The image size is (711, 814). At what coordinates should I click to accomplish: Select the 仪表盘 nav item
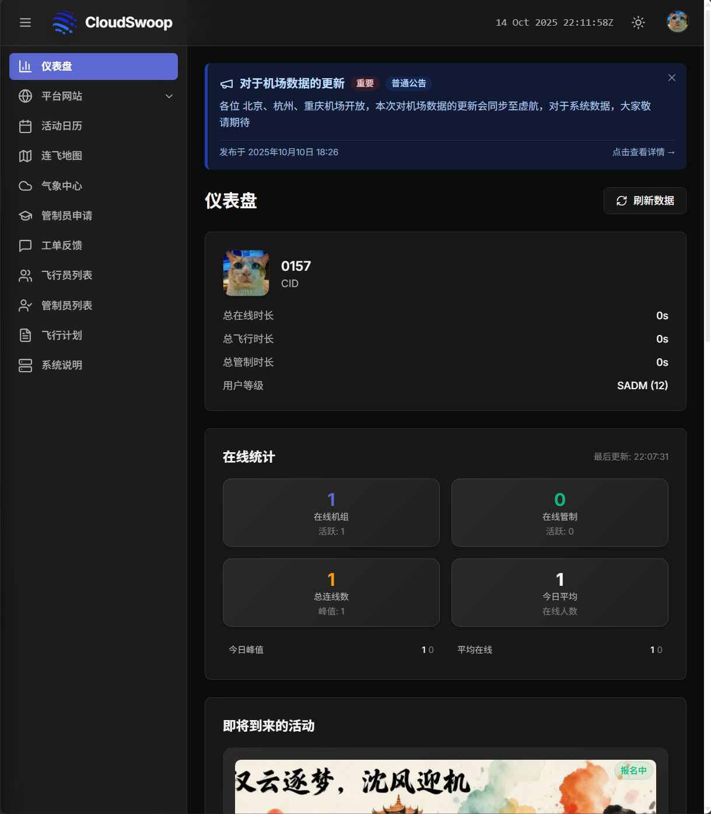(x=93, y=66)
